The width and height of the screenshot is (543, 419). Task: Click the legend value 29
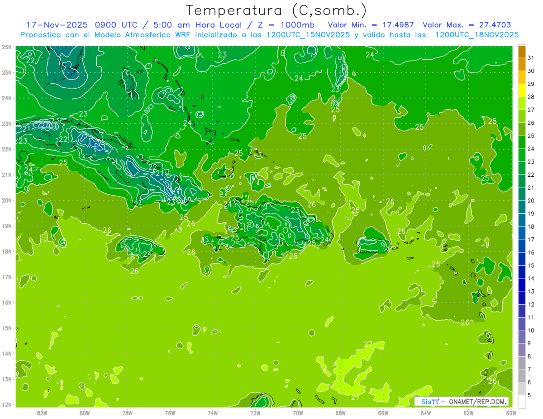[531, 84]
